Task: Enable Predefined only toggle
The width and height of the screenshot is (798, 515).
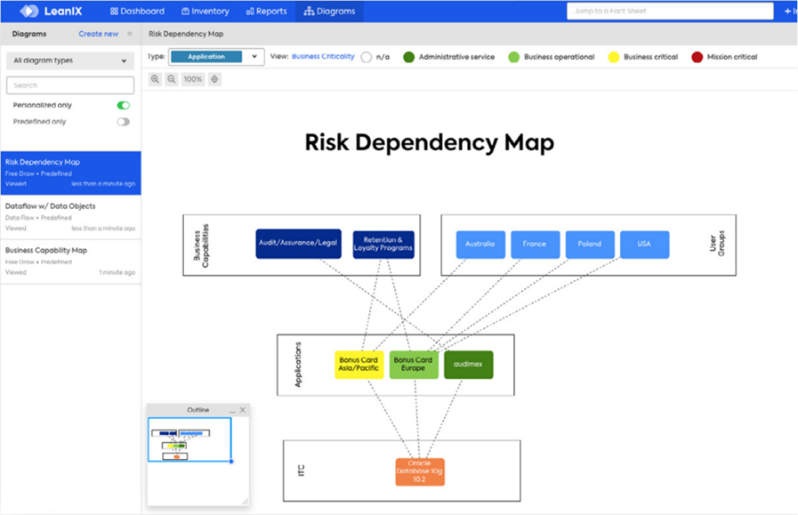Action: (123, 122)
